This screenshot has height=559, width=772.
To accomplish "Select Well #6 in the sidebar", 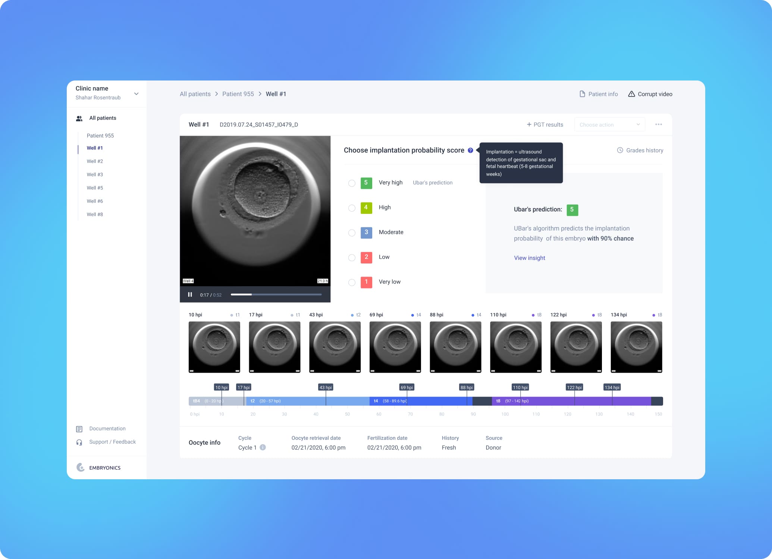I will 95,201.
